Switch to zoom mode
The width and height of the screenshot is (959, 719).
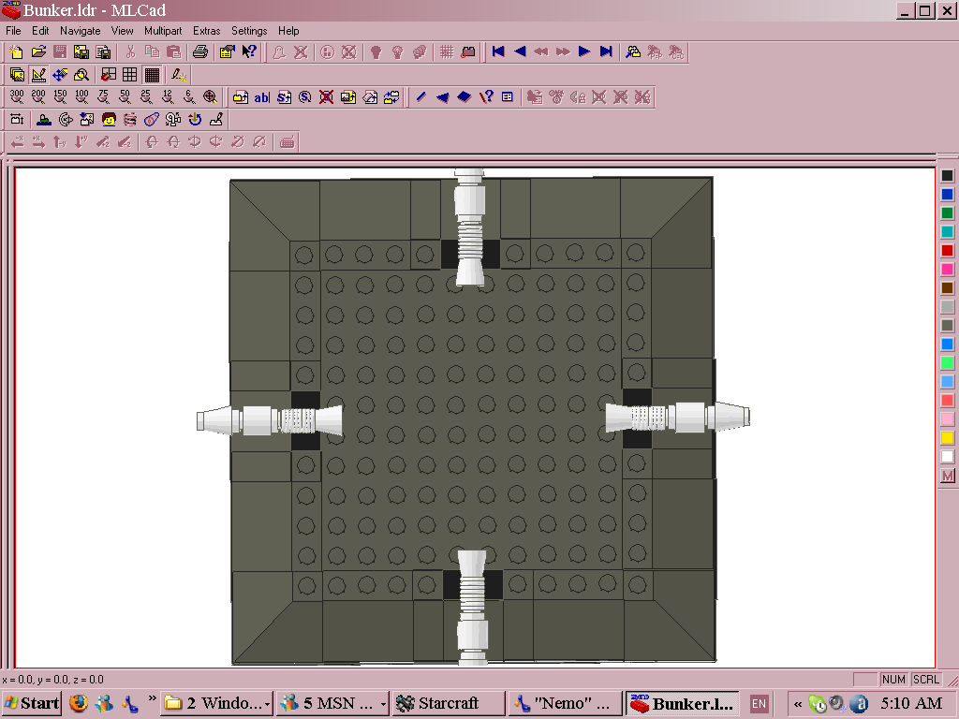coord(81,75)
